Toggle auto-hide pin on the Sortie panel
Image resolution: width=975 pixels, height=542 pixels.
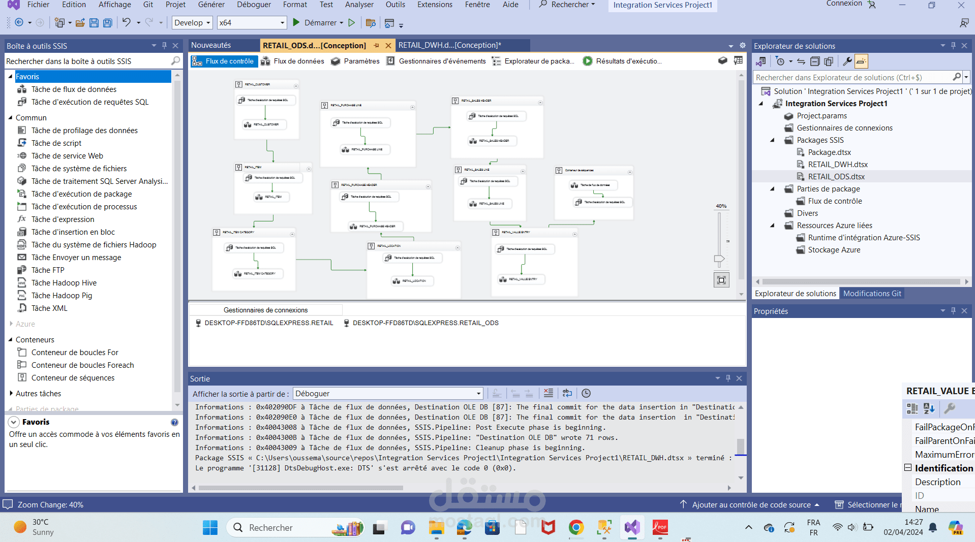tap(728, 378)
